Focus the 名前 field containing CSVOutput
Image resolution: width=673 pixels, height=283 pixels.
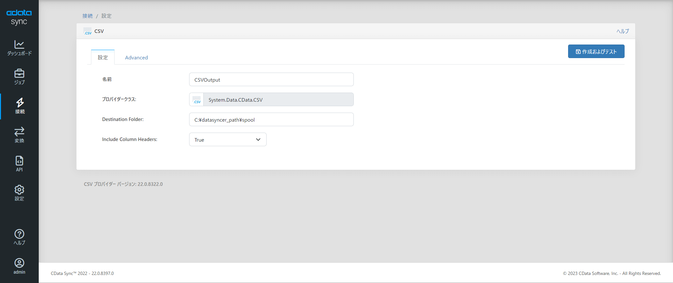coord(271,79)
